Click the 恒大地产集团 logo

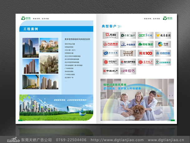click(x=128, y=62)
